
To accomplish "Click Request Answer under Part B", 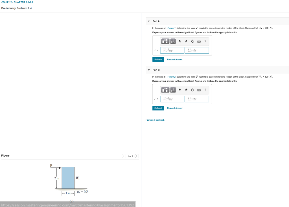I will click(175, 108).
